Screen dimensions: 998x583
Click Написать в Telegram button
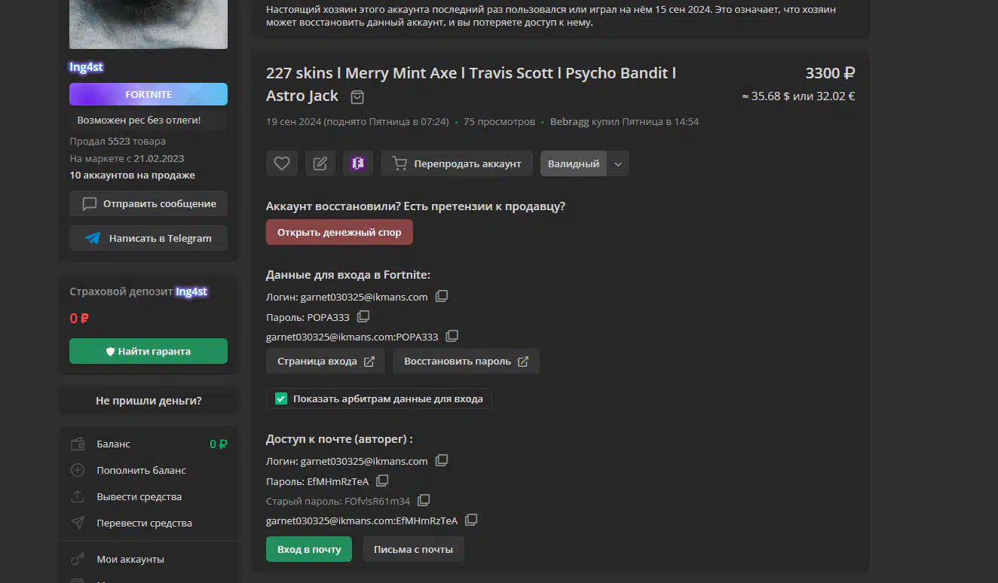(148, 238)
